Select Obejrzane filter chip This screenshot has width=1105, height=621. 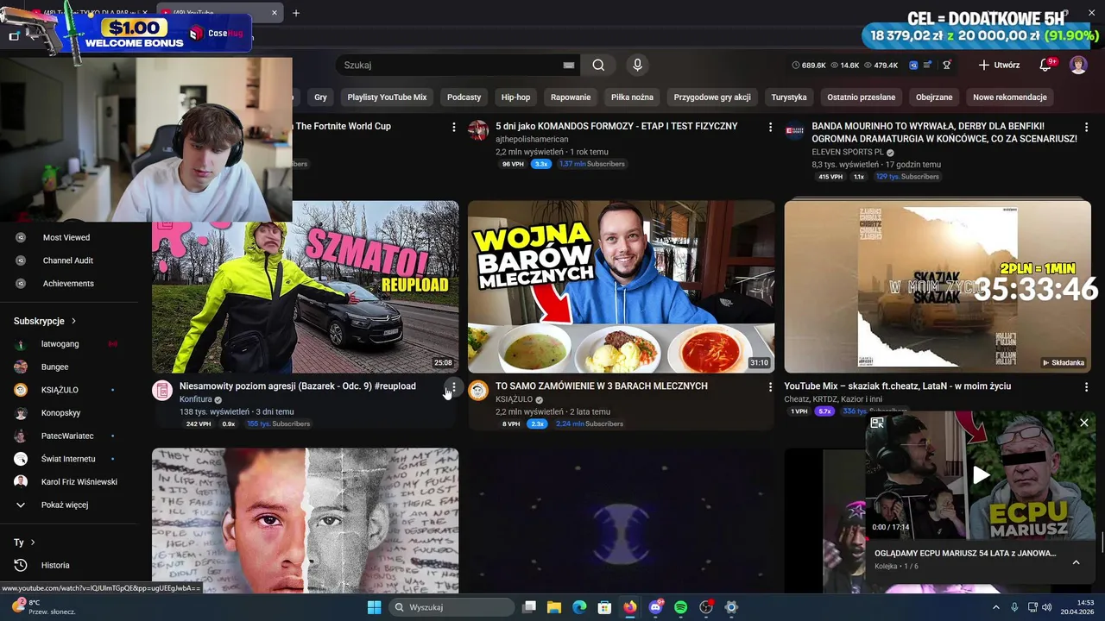click(934, 97)
